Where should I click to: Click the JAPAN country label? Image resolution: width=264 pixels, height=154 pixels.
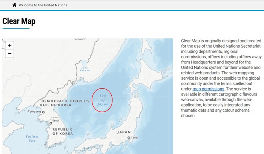(124, 132)
